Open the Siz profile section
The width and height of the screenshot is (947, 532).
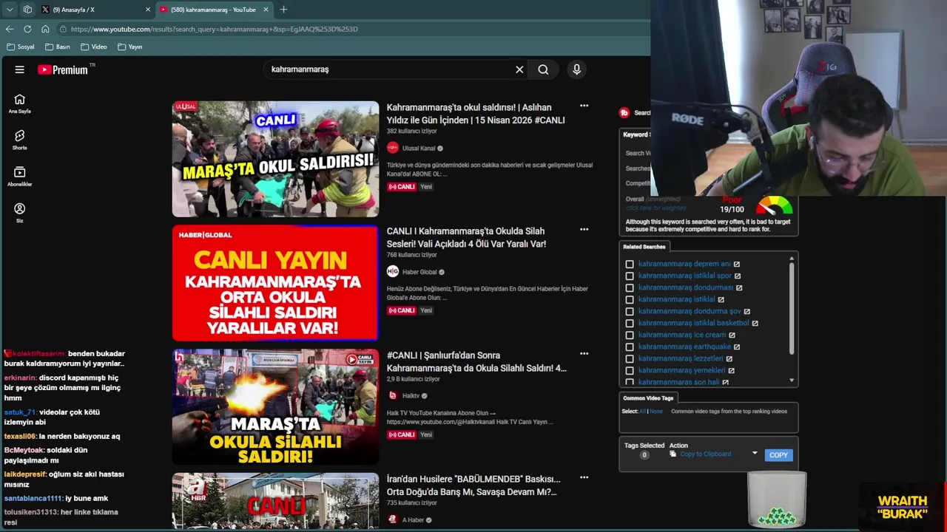point(20,213)
